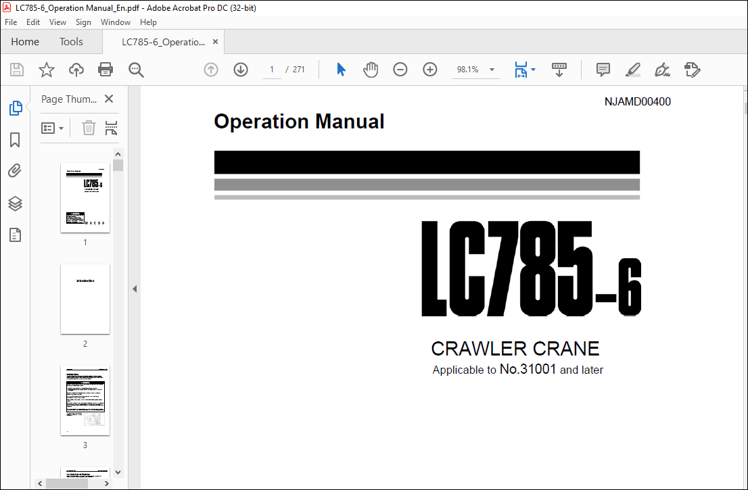
Task: Close the Page Thumbnails panel
Action: pyautogui.click(x=109, y=99)
